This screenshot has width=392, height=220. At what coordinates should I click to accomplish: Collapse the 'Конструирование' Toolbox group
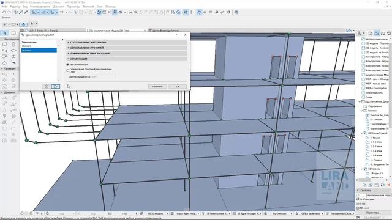click(x=2, y=39)
